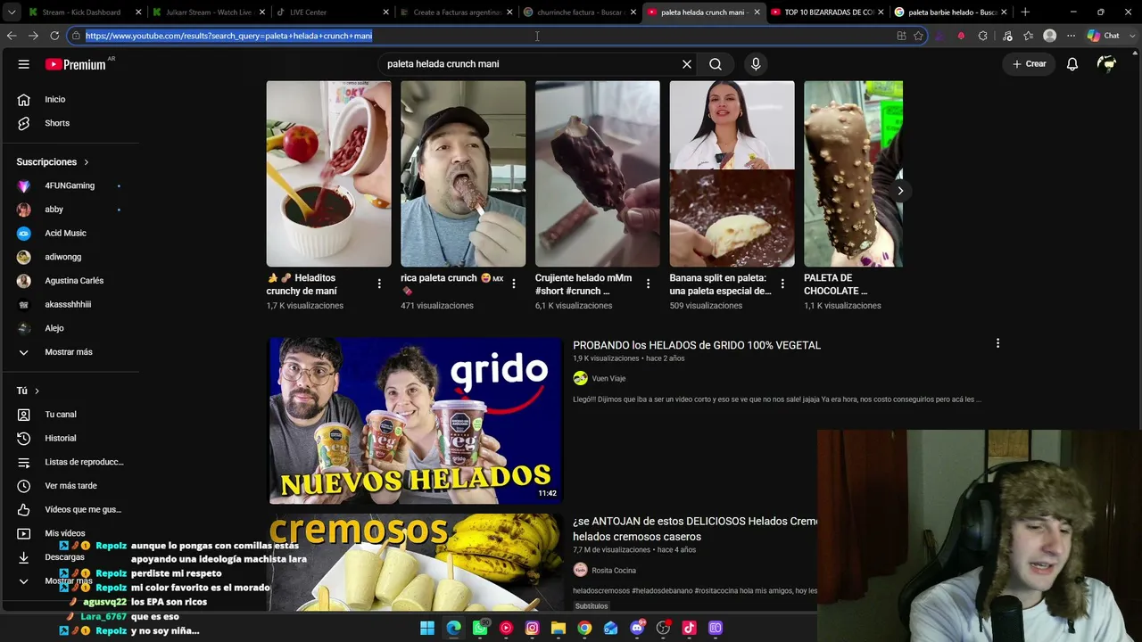
Task: Expand the Suscripciones section
Action: coord(53,162)
